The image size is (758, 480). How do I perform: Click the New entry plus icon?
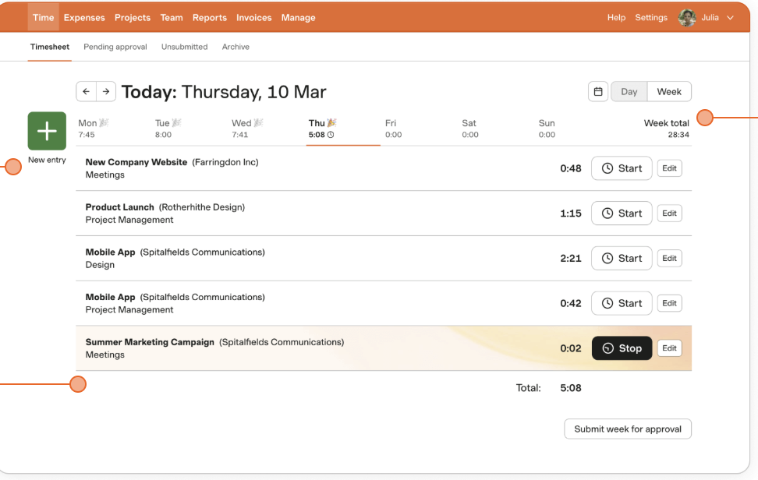point(47,132)
